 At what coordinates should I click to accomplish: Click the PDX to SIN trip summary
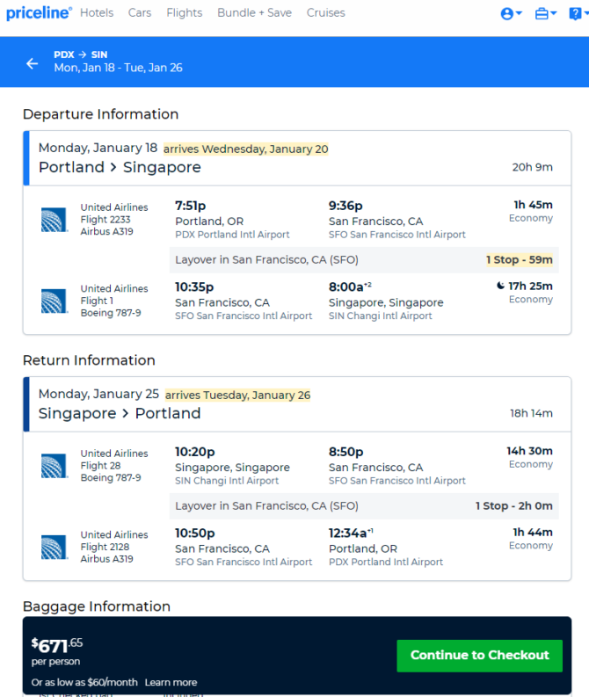(x=118, y=62)
